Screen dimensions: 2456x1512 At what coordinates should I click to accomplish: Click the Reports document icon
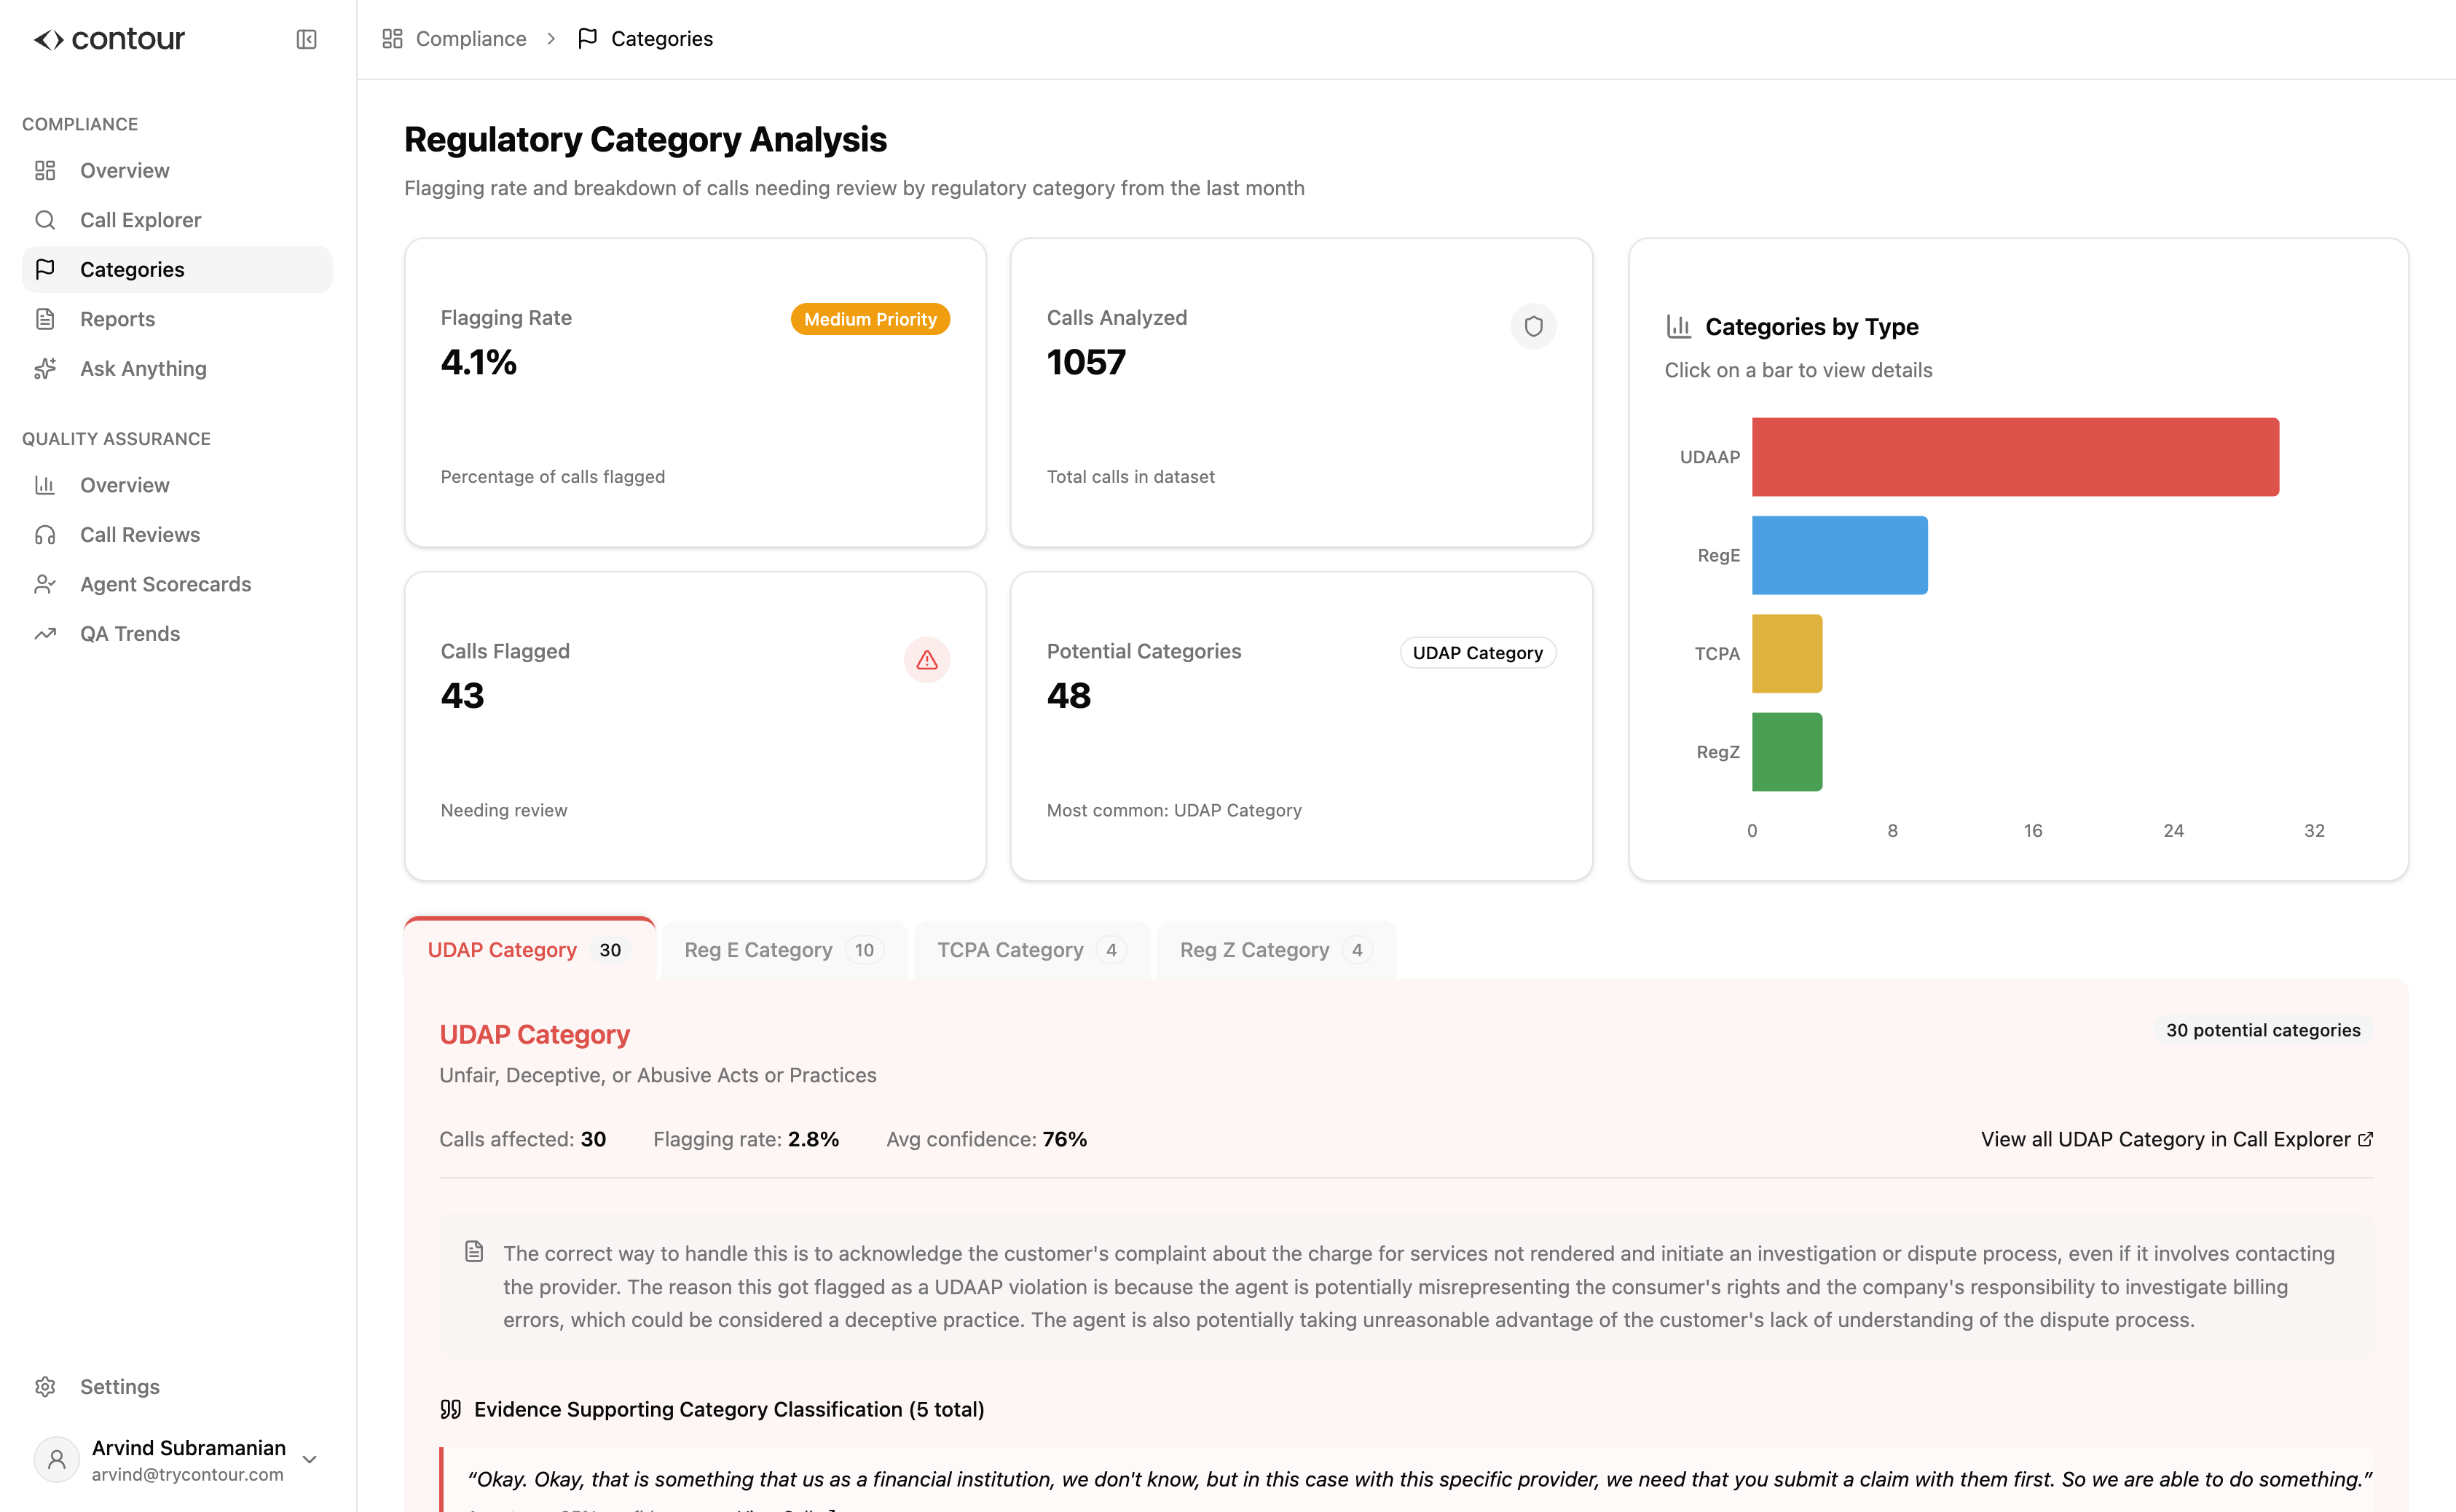(45, 319)
